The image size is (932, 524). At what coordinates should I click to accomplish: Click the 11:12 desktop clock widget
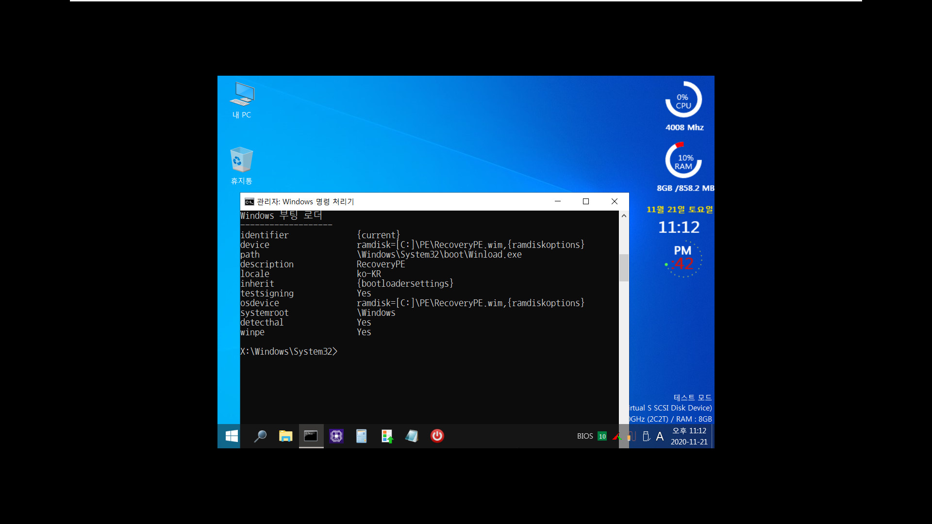coord(679,227)
